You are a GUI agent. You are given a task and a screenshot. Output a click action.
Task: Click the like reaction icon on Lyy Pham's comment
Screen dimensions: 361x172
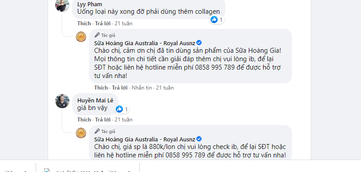214,20
